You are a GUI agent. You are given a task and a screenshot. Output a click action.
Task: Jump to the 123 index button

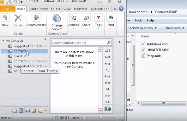107,51
